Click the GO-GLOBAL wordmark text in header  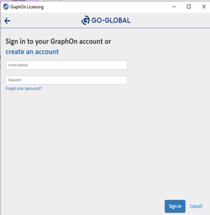111,20
